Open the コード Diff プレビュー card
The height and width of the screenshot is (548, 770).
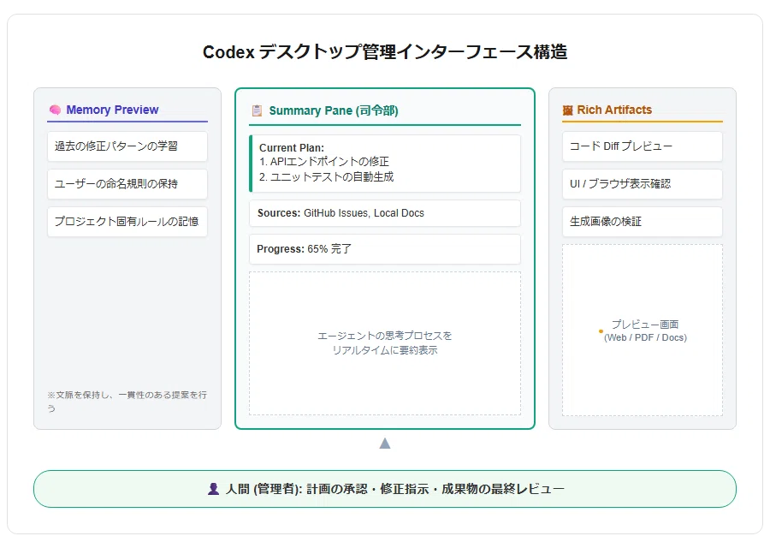pyautogui.click(x=643, y=146)
